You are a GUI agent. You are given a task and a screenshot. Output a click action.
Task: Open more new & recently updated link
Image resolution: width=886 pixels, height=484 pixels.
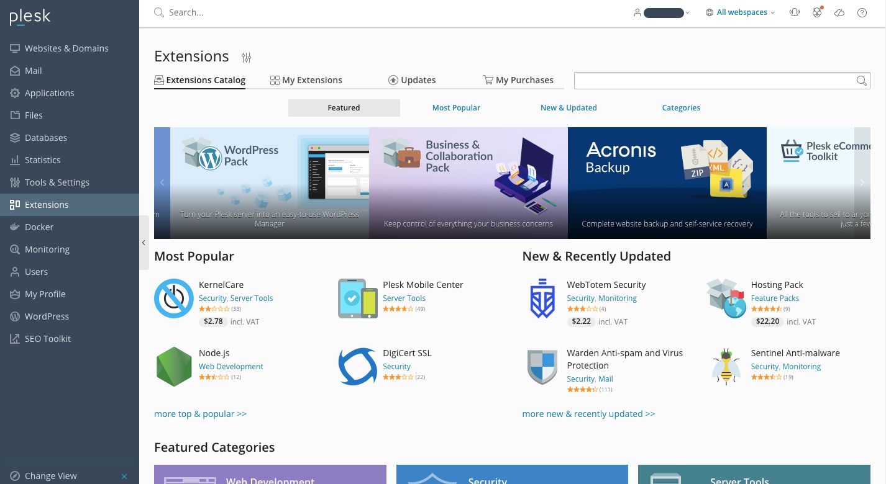[x=588, y=414]
